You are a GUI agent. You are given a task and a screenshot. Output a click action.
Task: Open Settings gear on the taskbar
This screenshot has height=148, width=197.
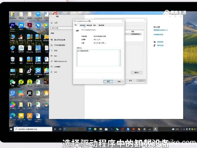tap(144, 129)
